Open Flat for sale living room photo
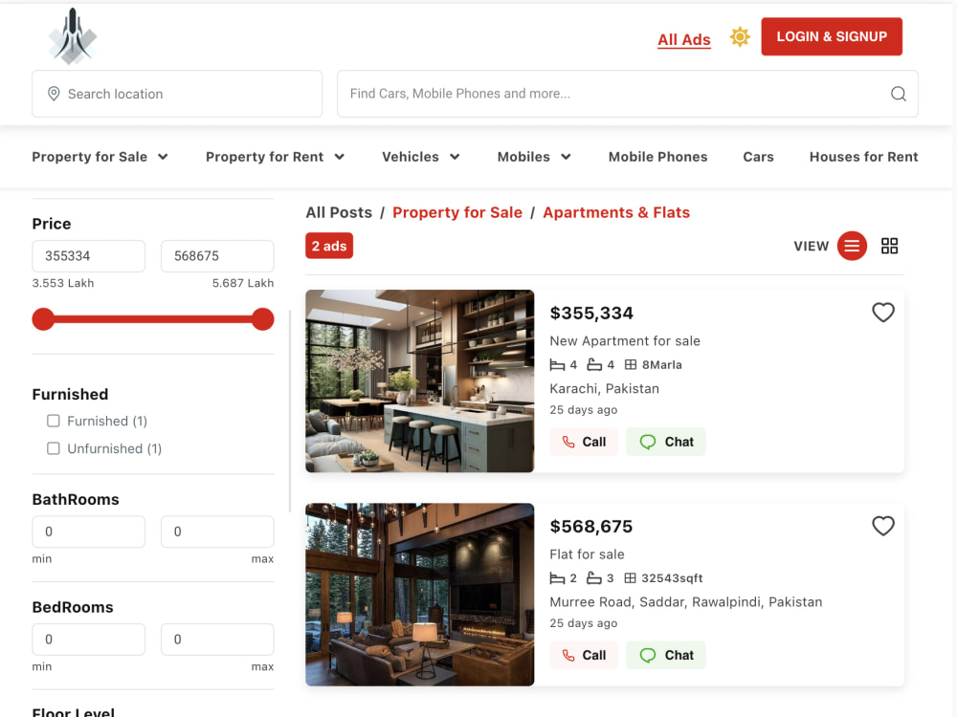The width and height of the screenshot is (957, 717). click(420, 595)
